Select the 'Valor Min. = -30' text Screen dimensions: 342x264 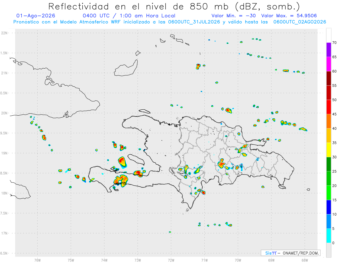point(234,16)
